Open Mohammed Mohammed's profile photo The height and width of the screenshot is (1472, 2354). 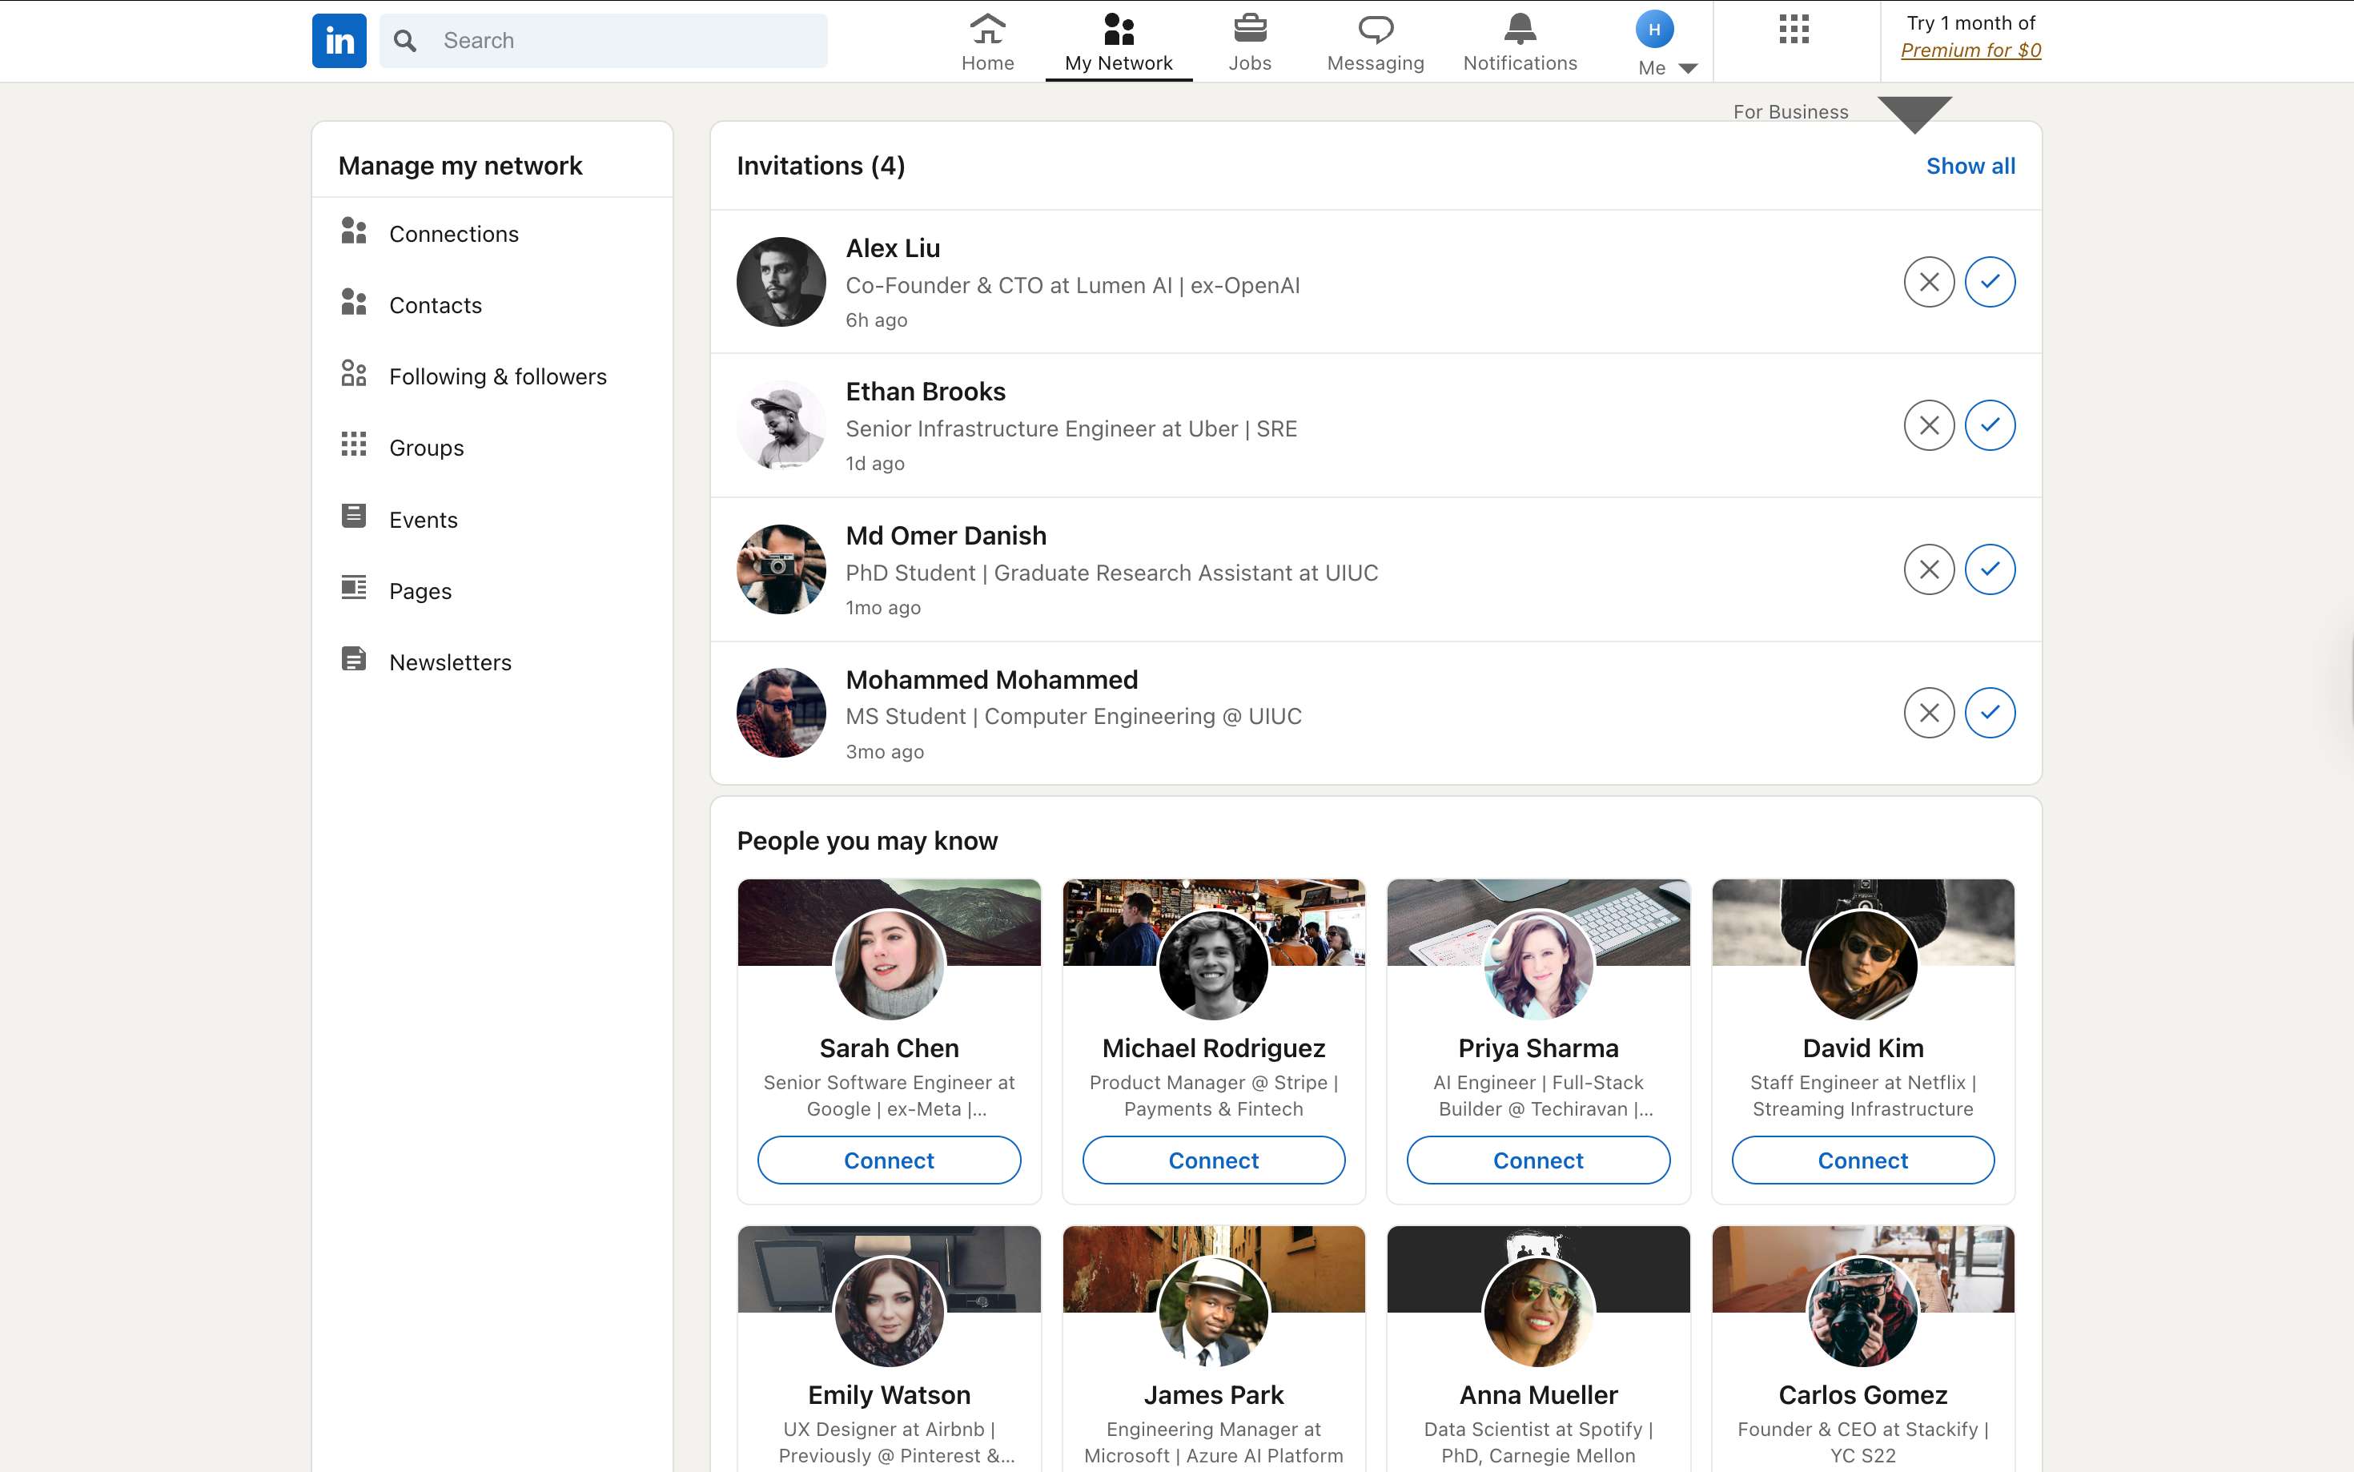click(x=781, y=713)
